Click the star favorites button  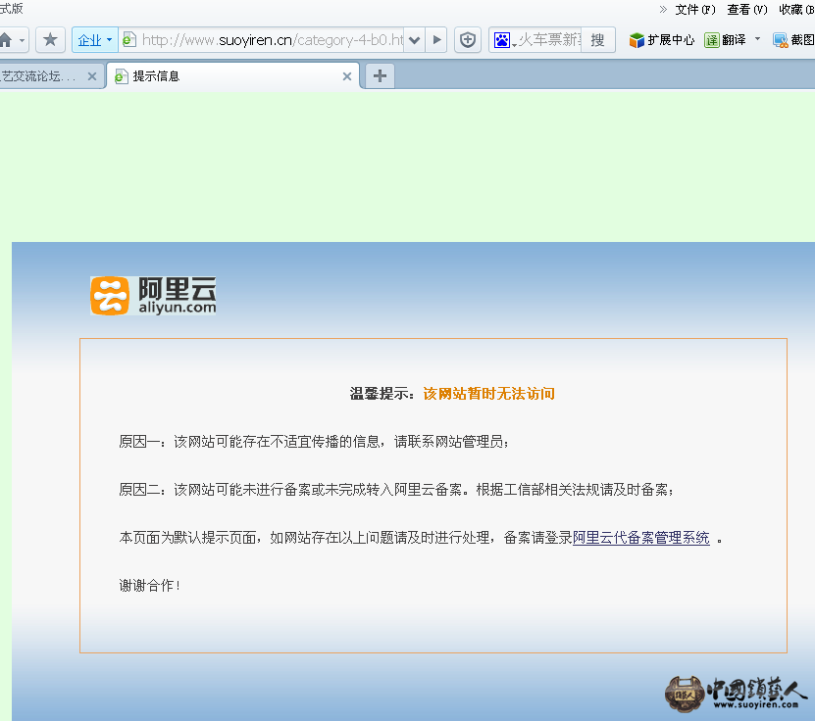[50, 39]
